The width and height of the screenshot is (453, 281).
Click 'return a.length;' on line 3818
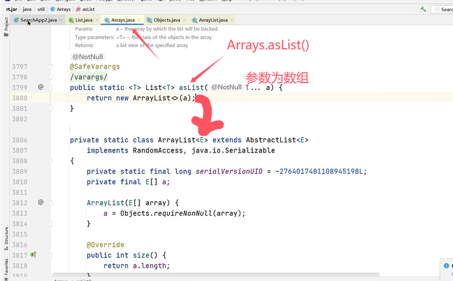pyautogui.click(x=136, y=266)
